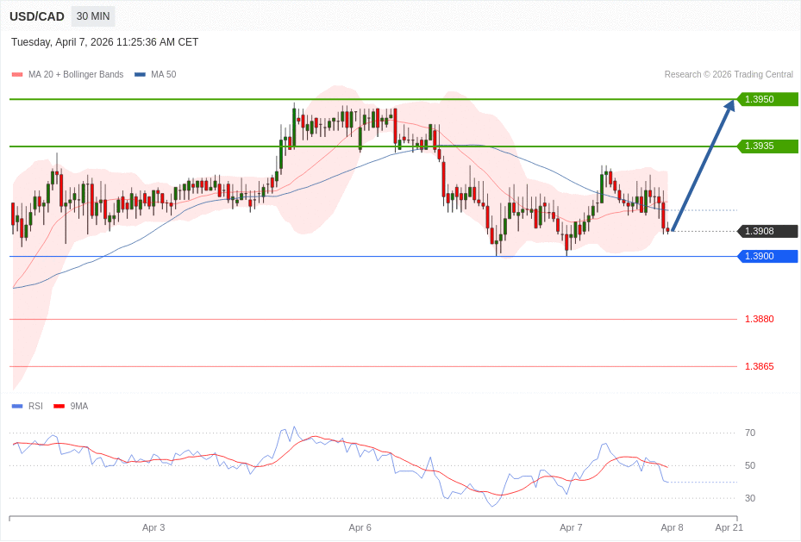Click the 30 MIN timeframe badge
The width and height of the screenshot is (801, 542).
pyautogui.click(x=93, y=16)
